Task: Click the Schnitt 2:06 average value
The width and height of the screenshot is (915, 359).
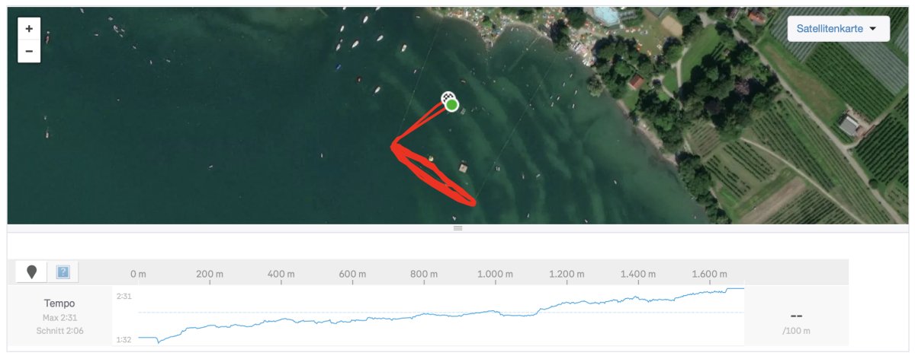Action: [x=59, y=331]
